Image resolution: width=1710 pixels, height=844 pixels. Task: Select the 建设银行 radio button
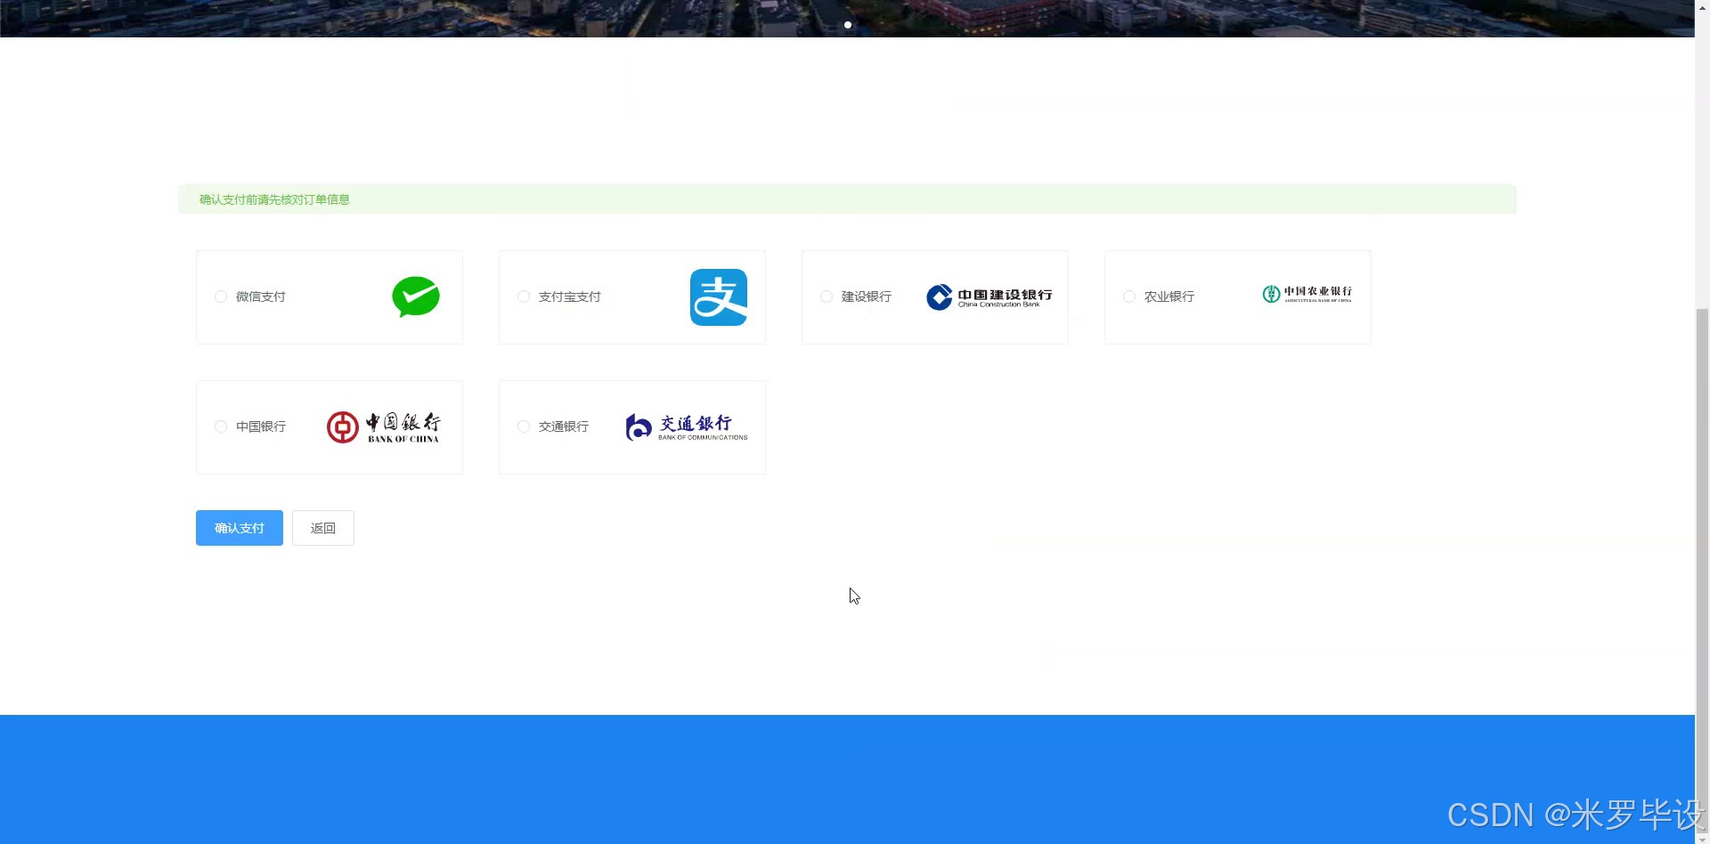click(826, 296)
